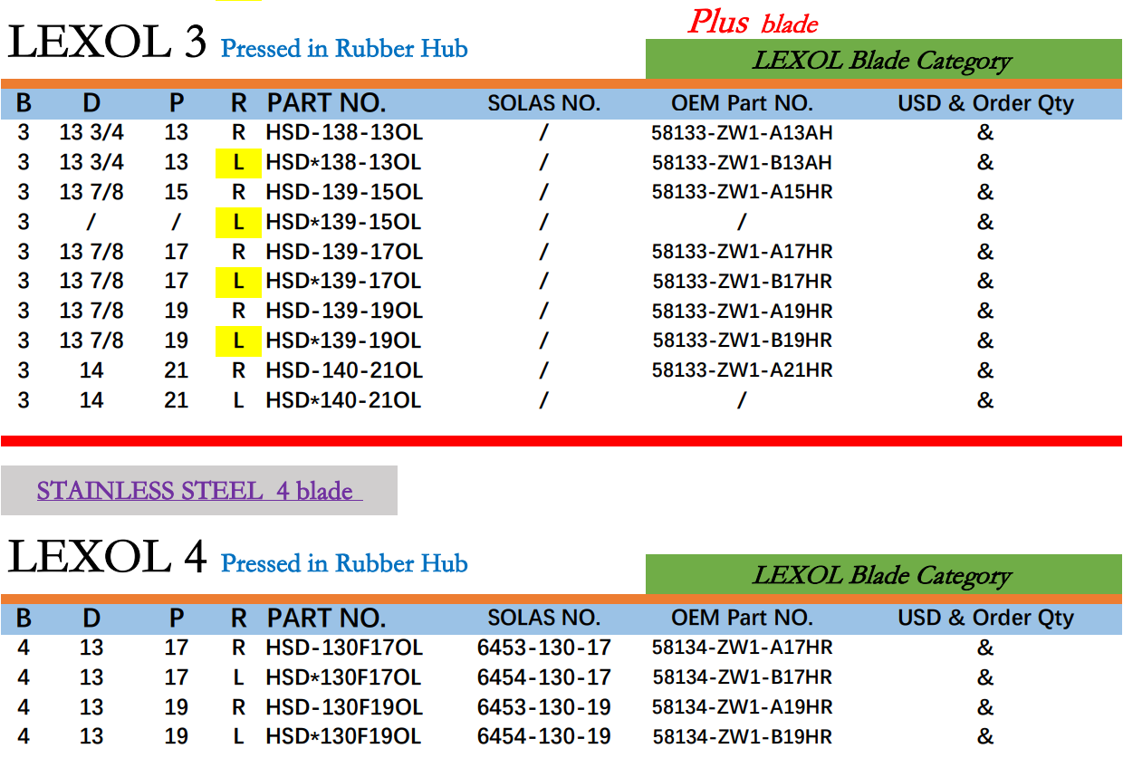
Task: Click yellow L cell for HSD*139-19OL
Action: [x=238, y=341]
